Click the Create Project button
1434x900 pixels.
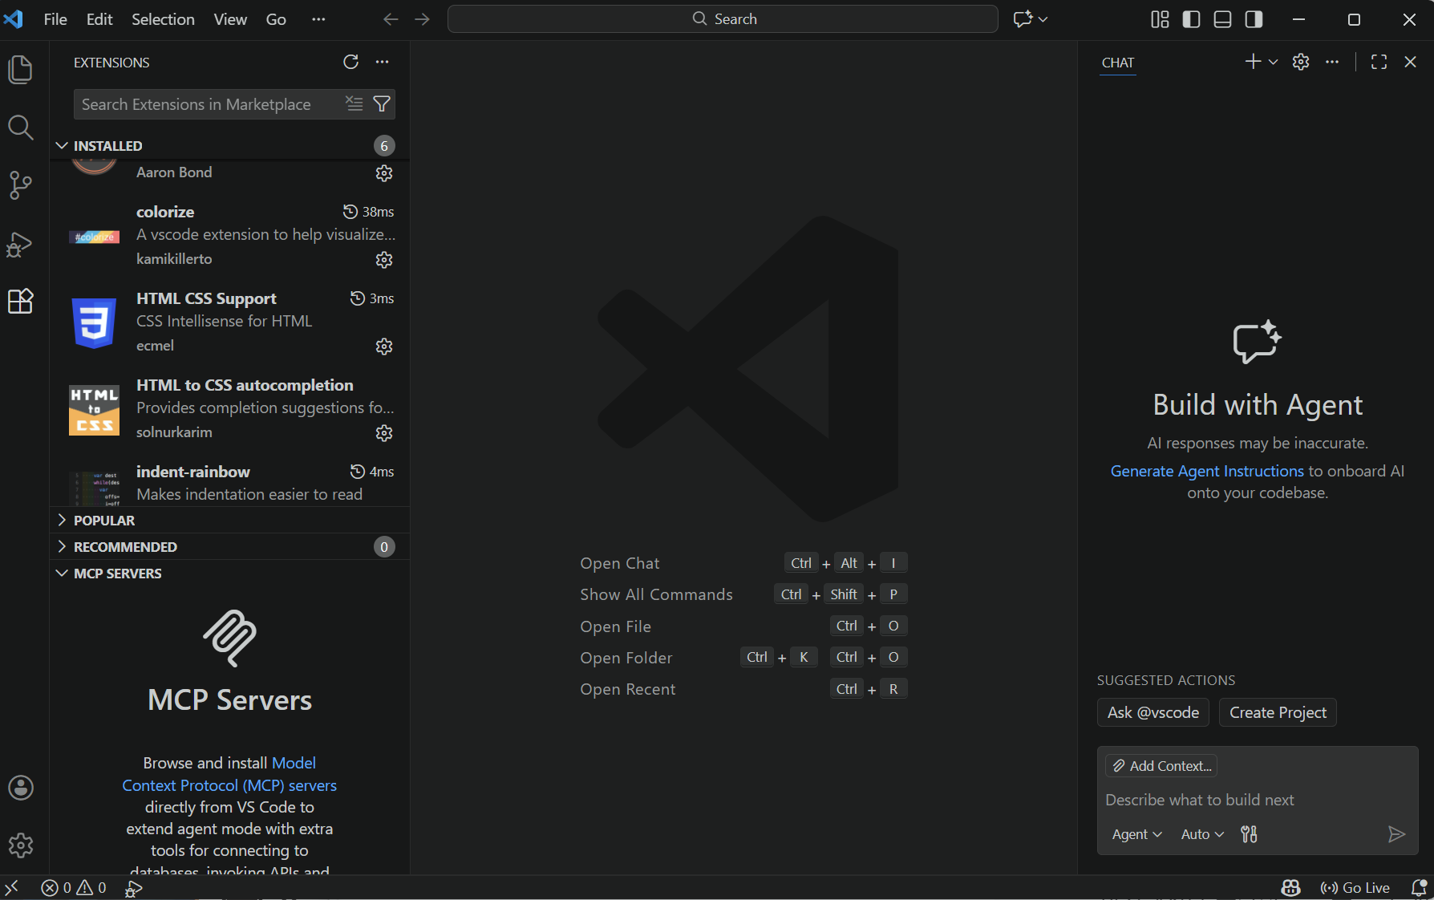pos(1278,712)
